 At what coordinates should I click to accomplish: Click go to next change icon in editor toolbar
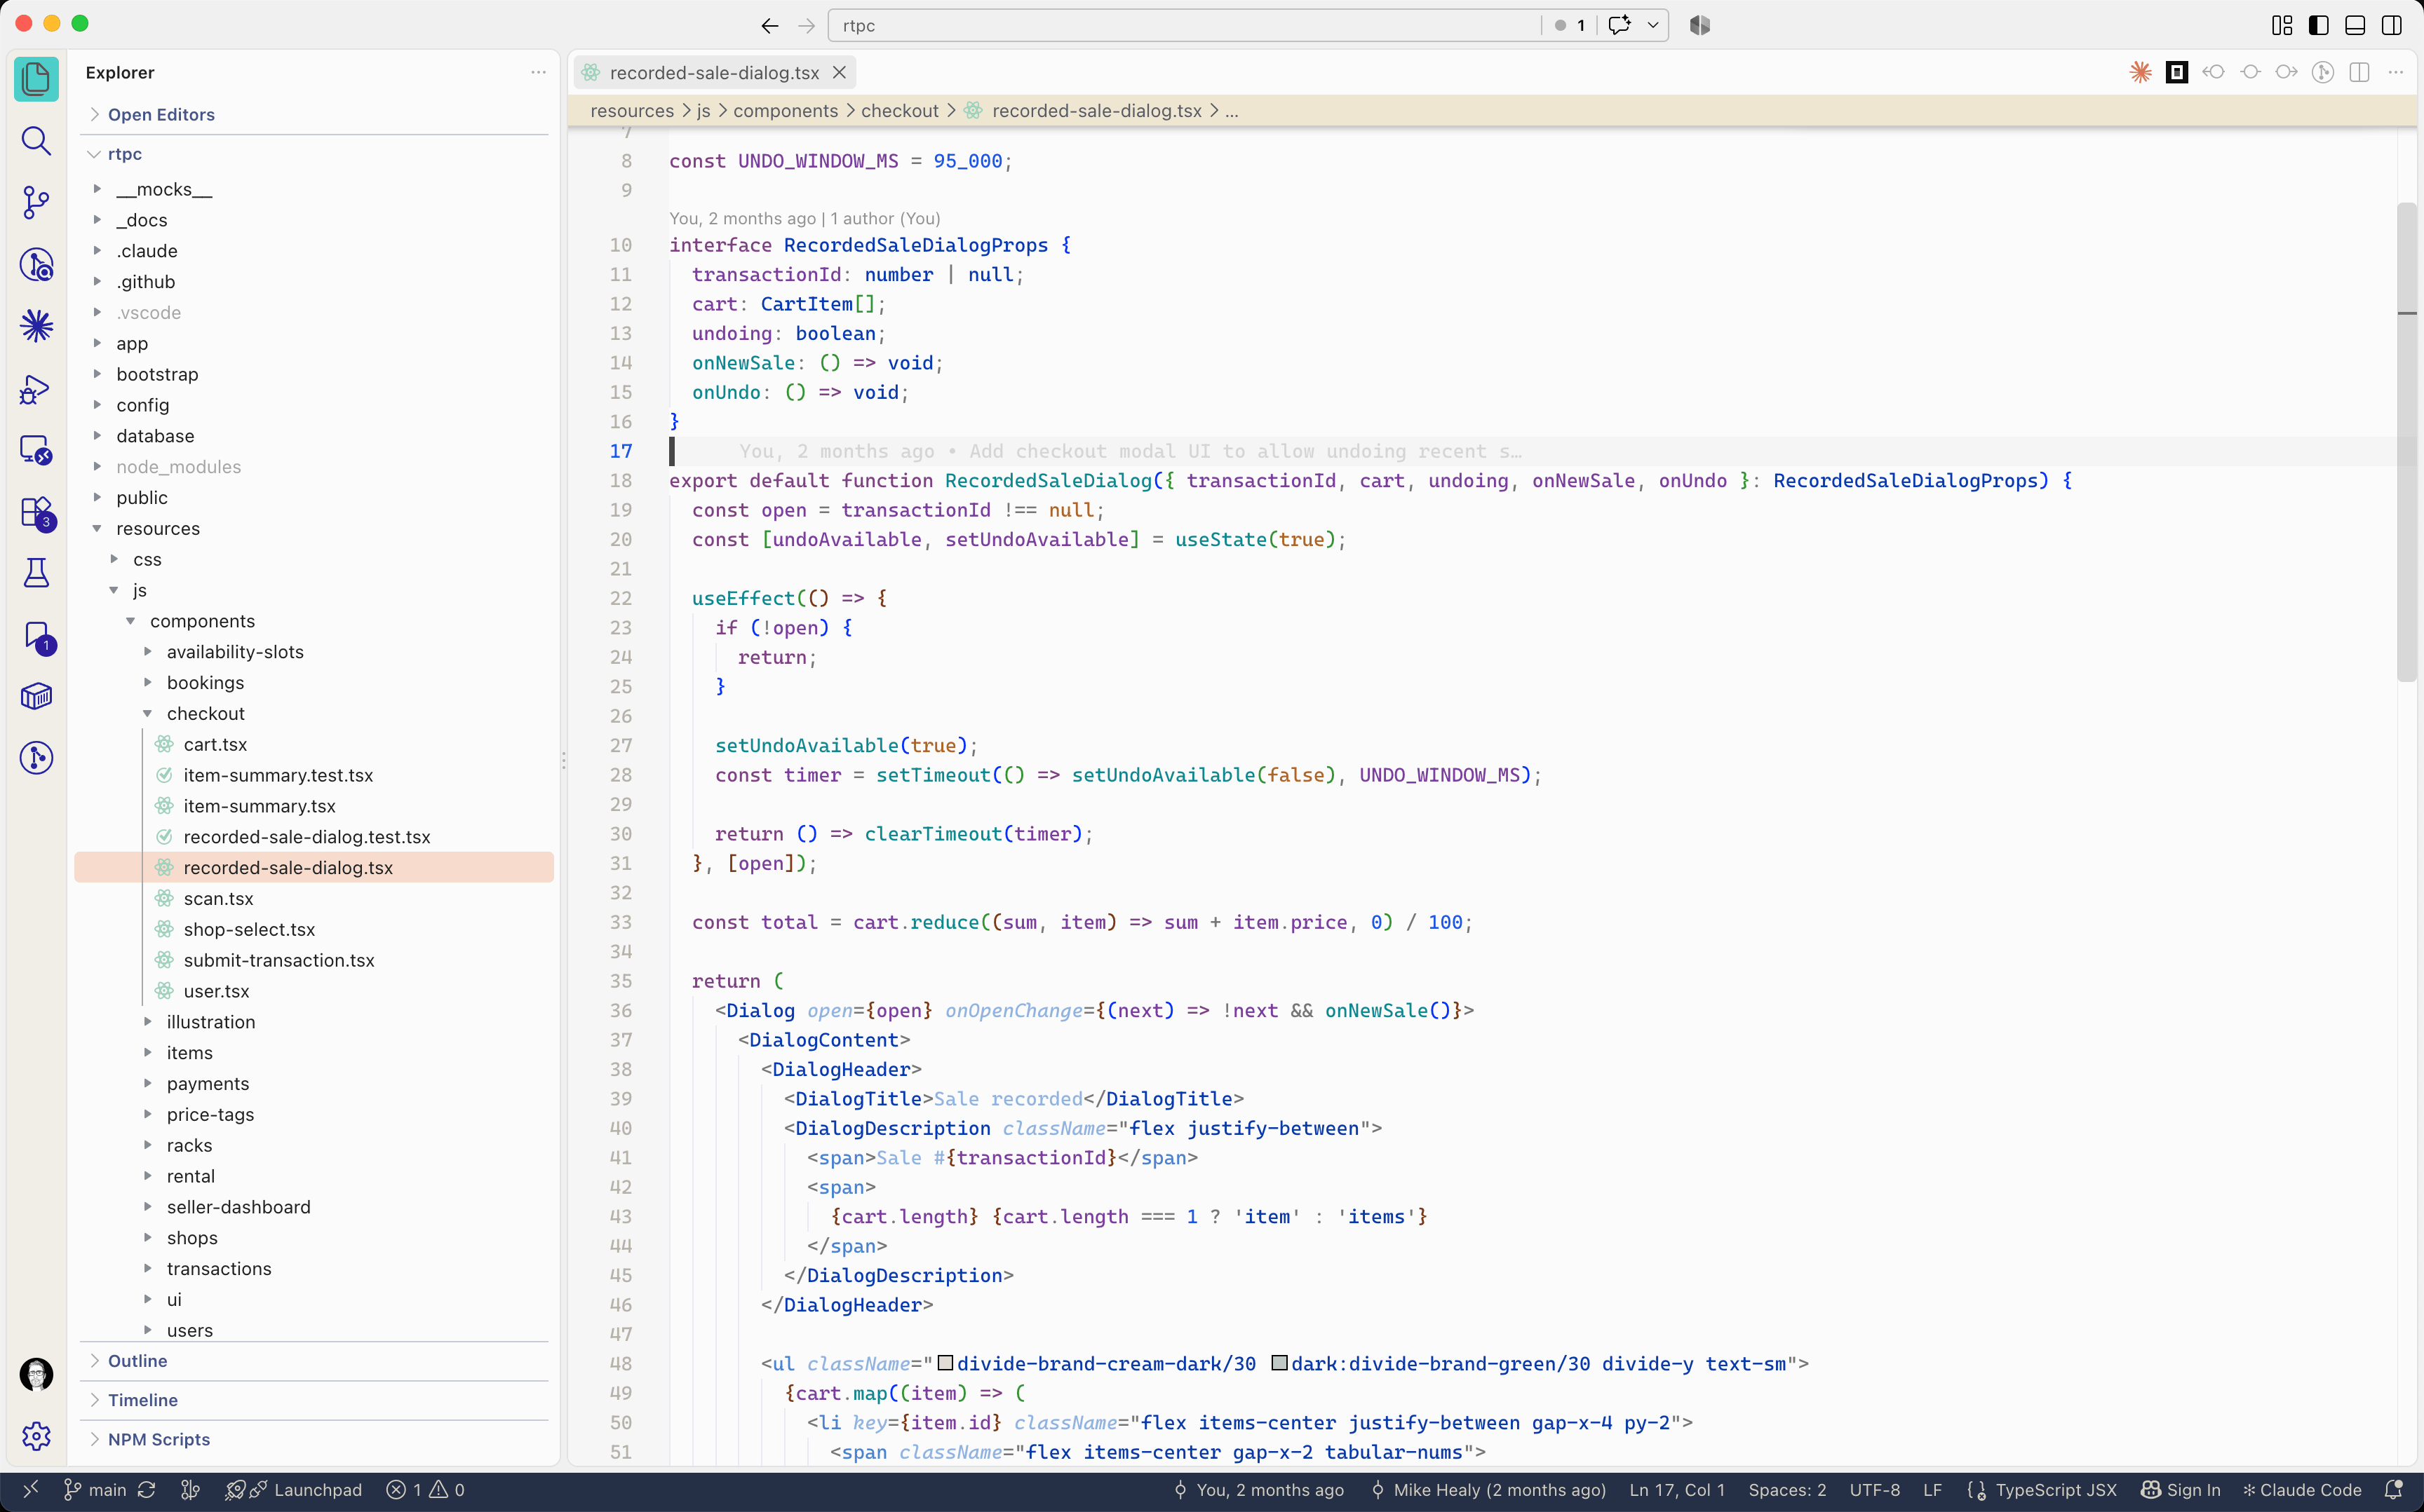point(2286,72)
